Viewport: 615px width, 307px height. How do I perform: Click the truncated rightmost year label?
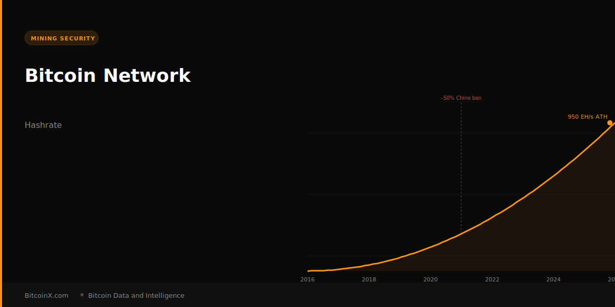[x=612, y=279]
